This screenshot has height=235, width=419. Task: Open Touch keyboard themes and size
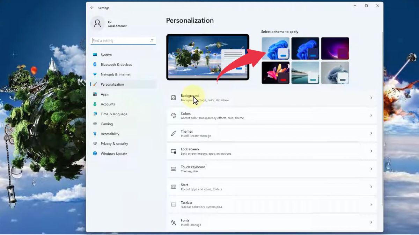tap(272, 169)
